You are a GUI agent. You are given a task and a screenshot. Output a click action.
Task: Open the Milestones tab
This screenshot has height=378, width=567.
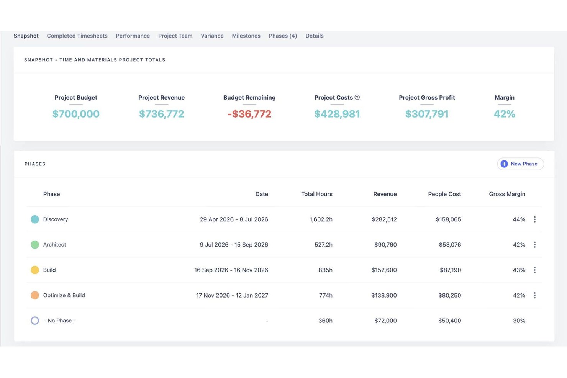pos(246,36)
